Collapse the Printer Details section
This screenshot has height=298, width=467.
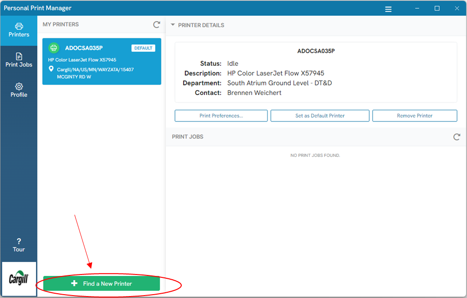(173, 25)
